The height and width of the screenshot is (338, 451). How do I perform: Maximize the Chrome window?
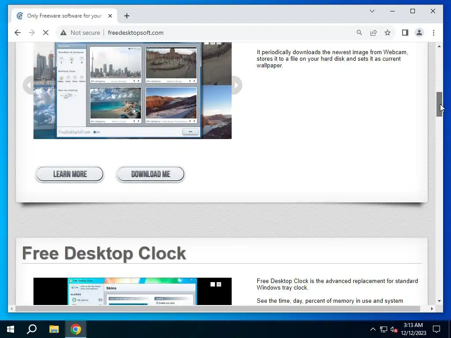point(412,11)
